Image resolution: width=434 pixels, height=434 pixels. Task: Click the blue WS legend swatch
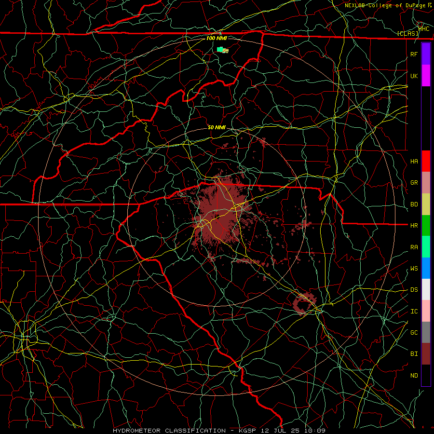(426, 268)
